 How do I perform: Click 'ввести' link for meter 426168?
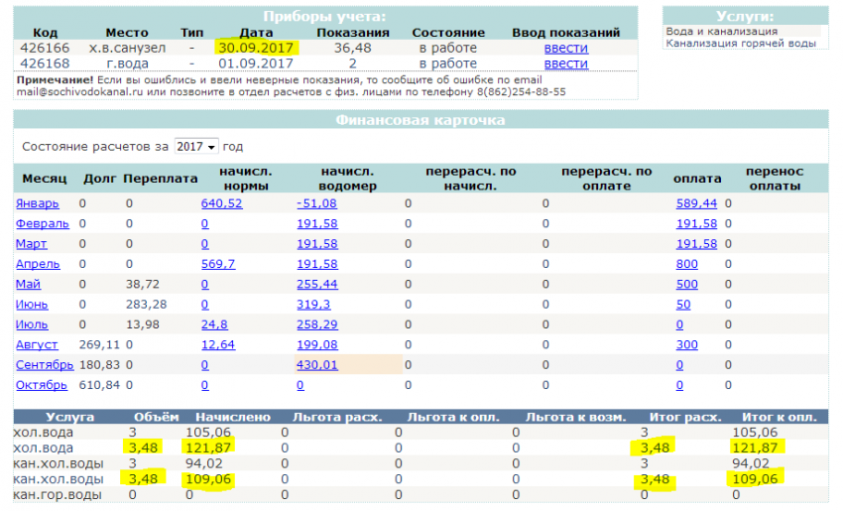click(x=565, y=63)
